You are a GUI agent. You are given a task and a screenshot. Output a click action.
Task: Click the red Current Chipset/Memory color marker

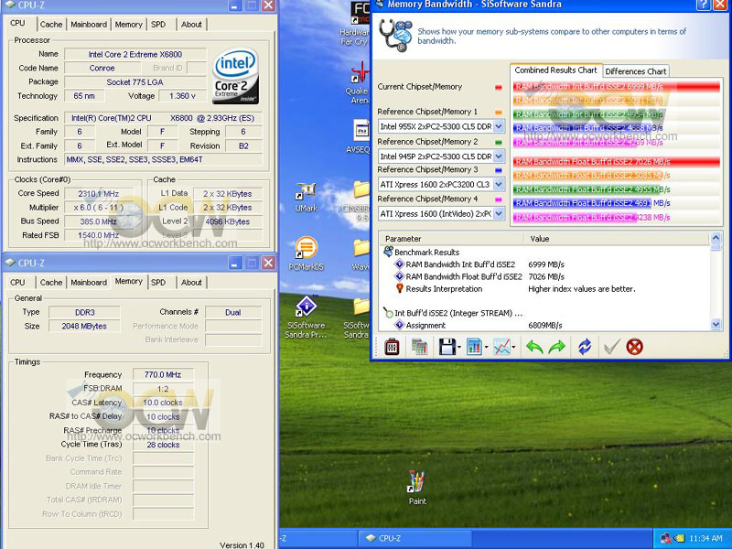498,87
